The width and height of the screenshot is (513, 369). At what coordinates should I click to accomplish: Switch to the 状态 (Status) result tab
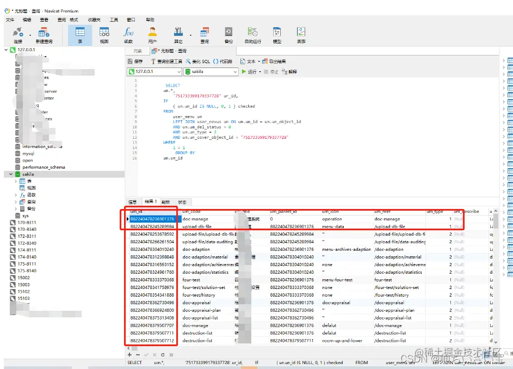pos(182,202)
